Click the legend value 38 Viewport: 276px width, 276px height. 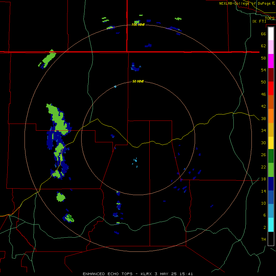pos(263,119)
